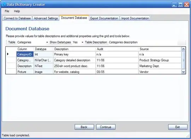191x139 pixels.
Task: Go to the Export Documentation tab
Action: pos(104,18)
